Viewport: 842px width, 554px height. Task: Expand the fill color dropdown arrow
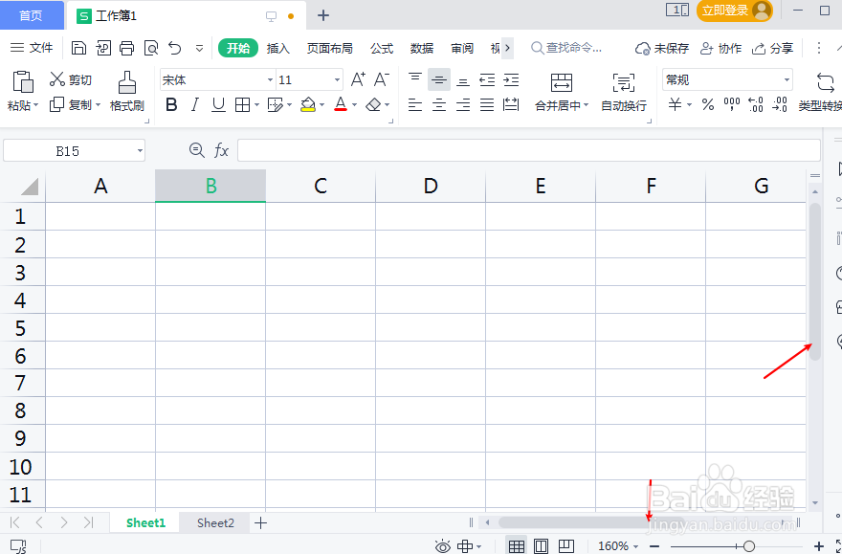pyautogui.click(x=321, y=104)
